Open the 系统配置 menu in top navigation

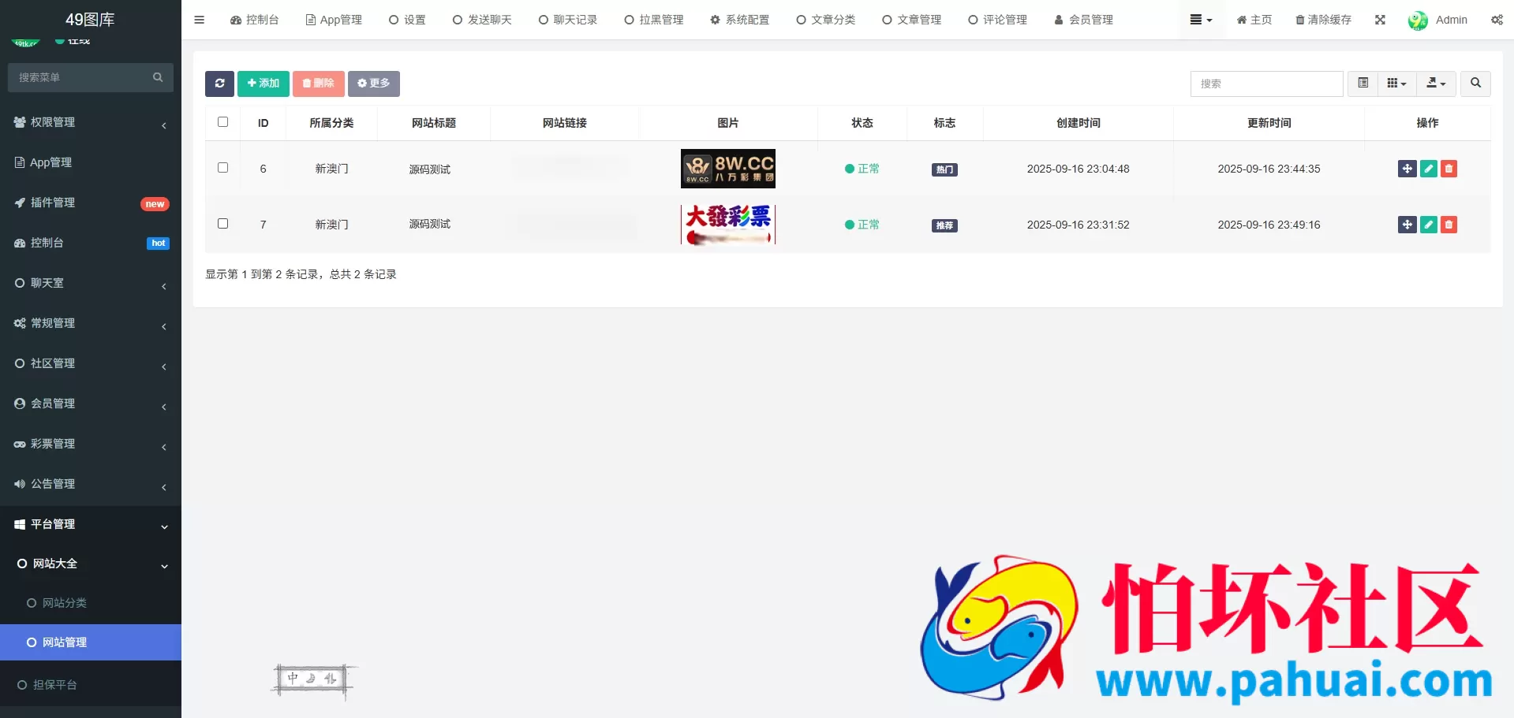[739, 20]
